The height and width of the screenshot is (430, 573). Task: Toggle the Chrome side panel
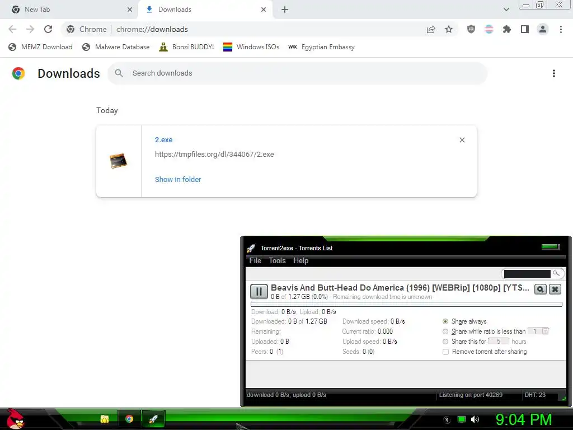click(x=525, y=29)
